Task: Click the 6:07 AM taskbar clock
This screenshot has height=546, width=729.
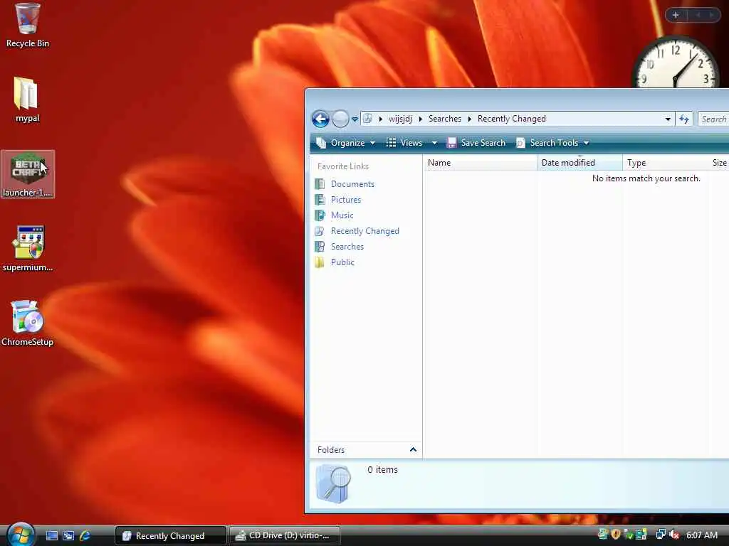Action: click(702, 535)
